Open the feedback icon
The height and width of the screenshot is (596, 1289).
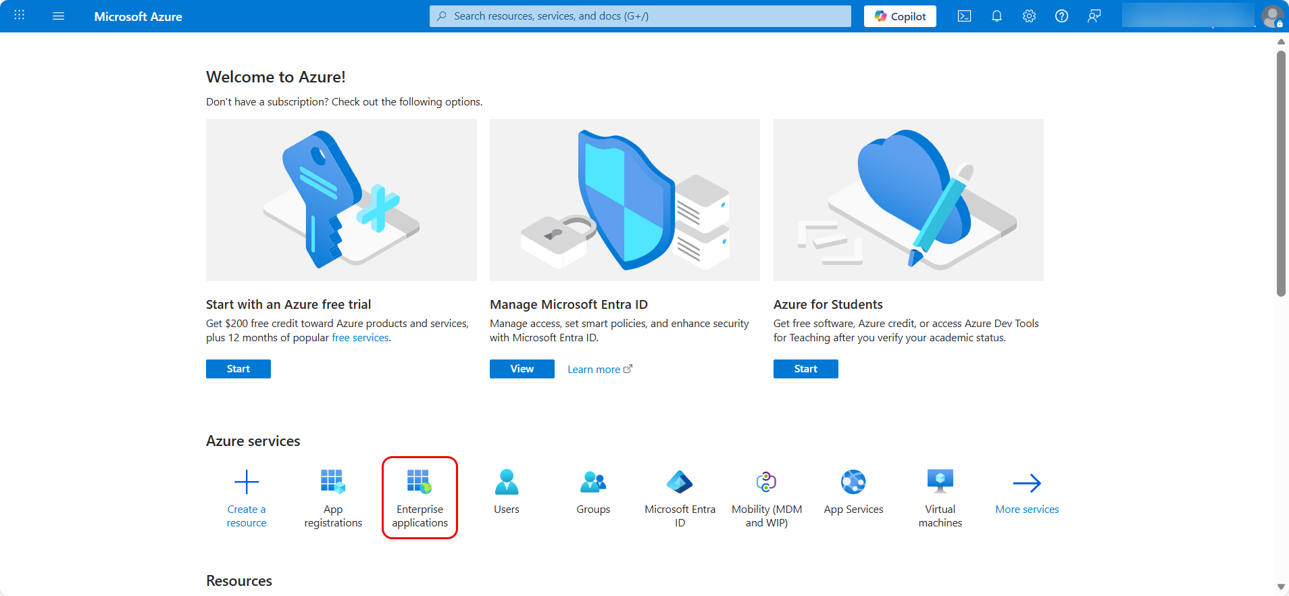click(1094, 16)
